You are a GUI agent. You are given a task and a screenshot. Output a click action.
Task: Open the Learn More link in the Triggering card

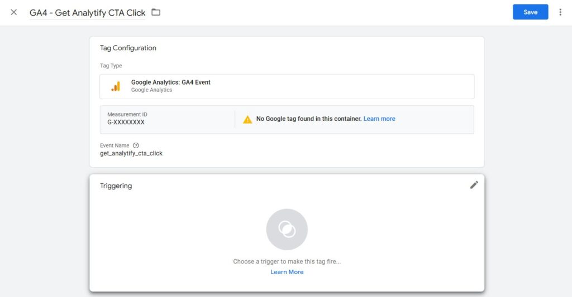tap(287, 272)
